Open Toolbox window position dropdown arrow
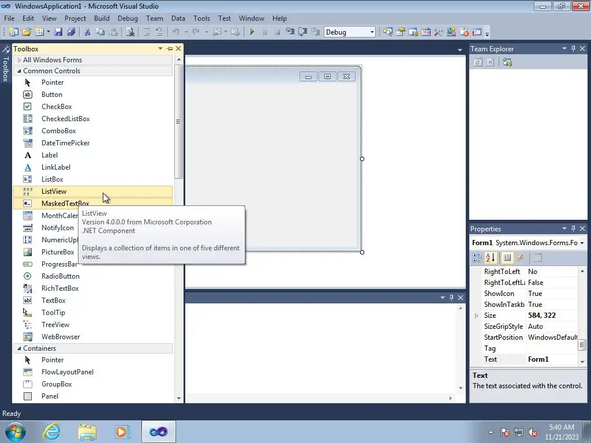Image resolution: width=591 pixels, height=443 pixels. pyautogui.click(x=160, y=48)
